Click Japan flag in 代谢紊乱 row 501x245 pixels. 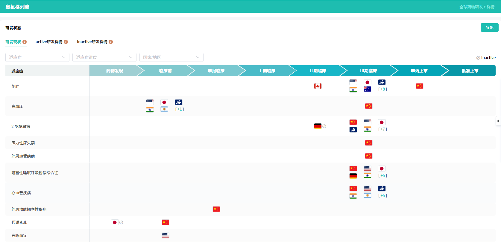pos(115,222)
